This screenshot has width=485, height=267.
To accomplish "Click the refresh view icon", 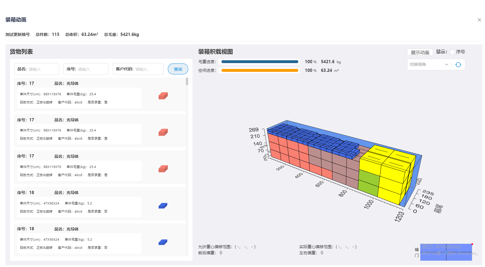I will [x=458, y=65].
